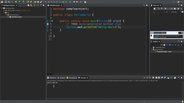Click the Forward navigation arrow in toolbar

81,2
